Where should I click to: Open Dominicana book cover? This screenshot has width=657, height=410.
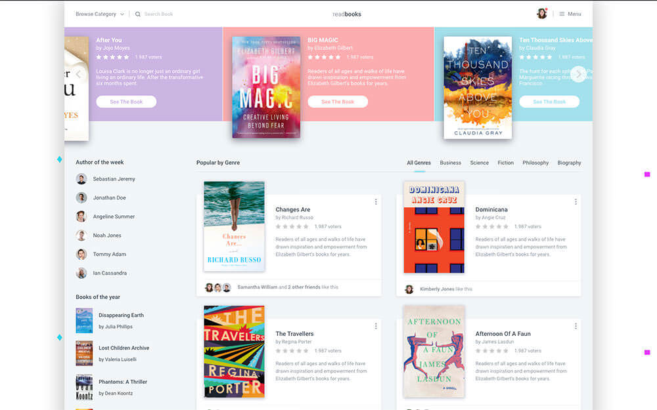pyautogui.click(x=434, y=227)
